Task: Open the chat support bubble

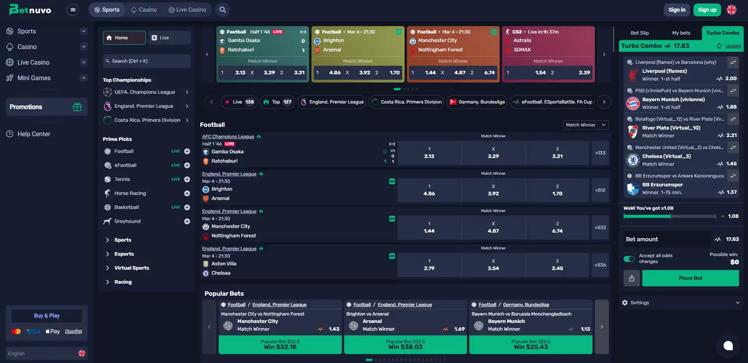Action: pyautogui.click(x=728, y=345)
